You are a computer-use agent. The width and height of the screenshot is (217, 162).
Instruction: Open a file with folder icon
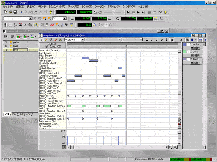(10, 12)
